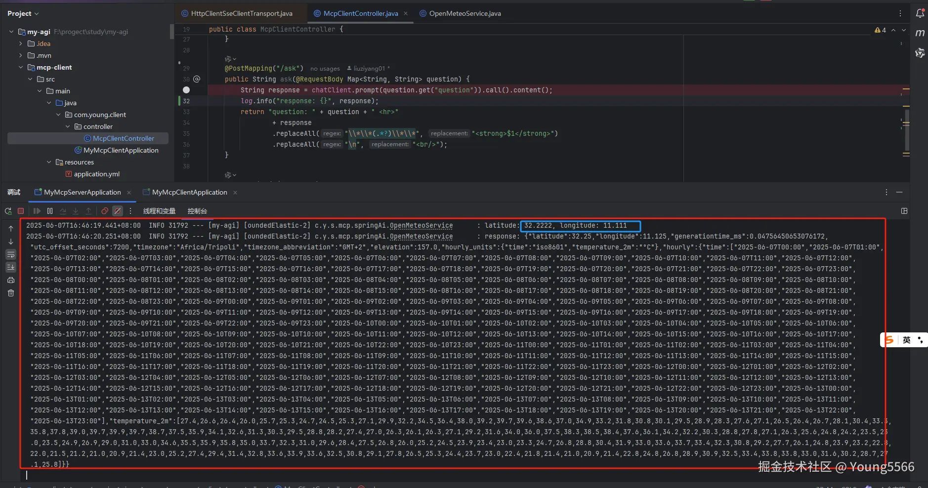928x488 pixels.
Task: Open the Project view dropdown
Action: click(x=23, y=13)
